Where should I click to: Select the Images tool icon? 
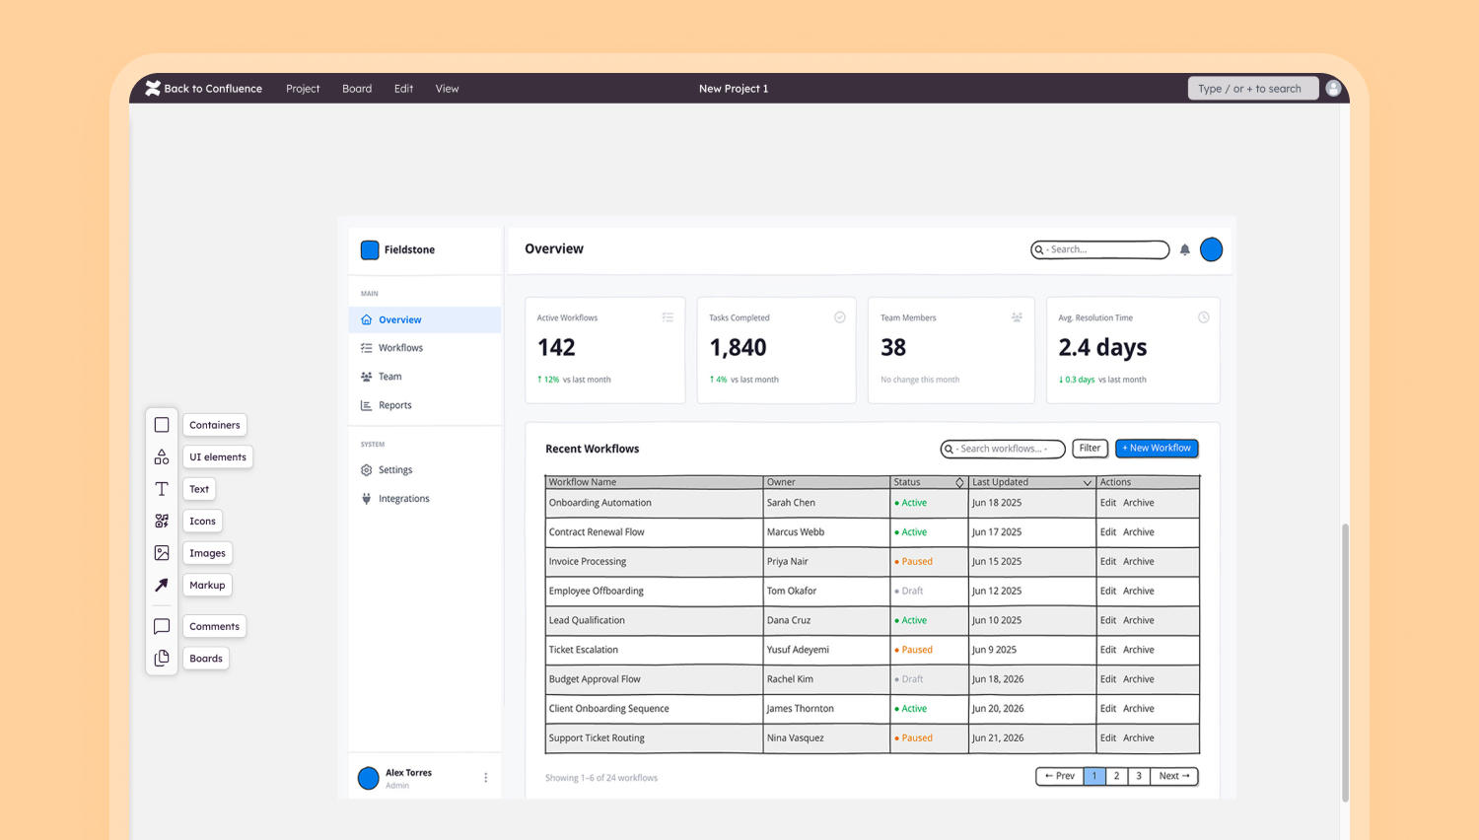click(162, 553)
